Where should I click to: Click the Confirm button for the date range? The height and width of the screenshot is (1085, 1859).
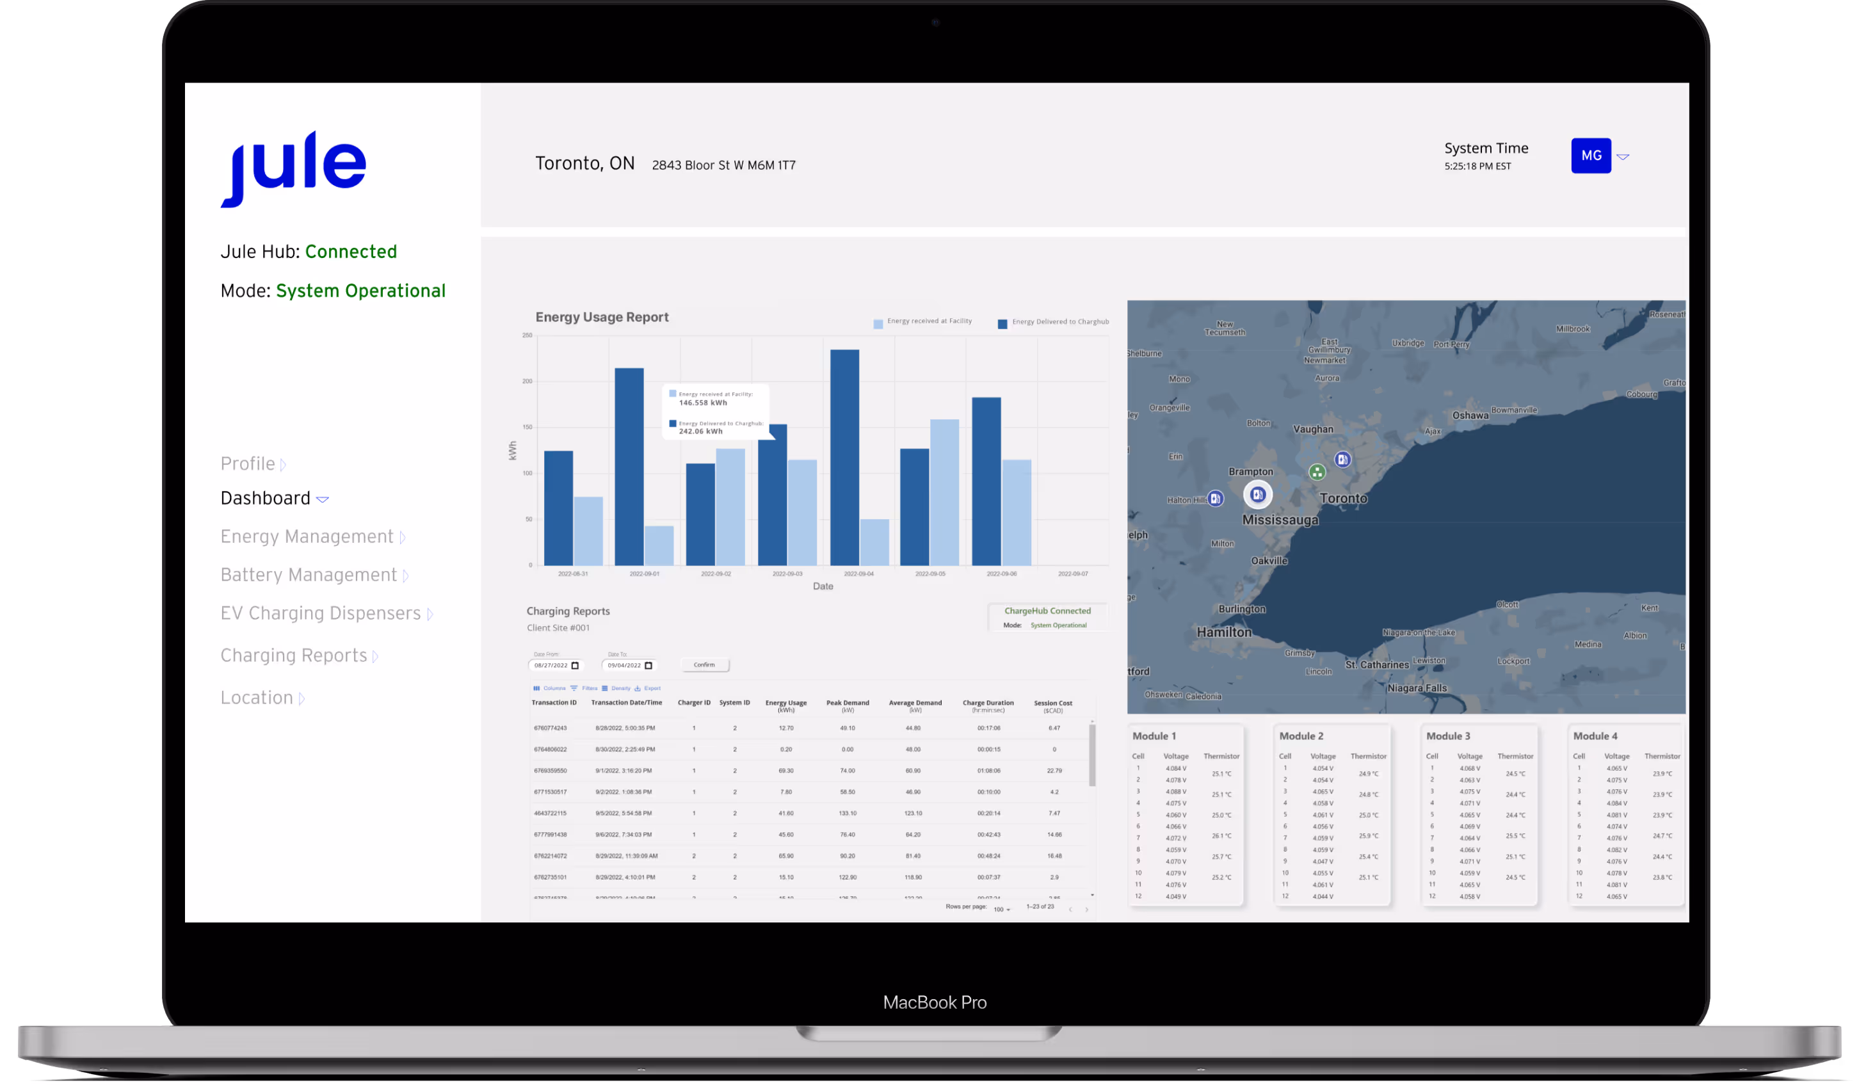pos(705,664)
